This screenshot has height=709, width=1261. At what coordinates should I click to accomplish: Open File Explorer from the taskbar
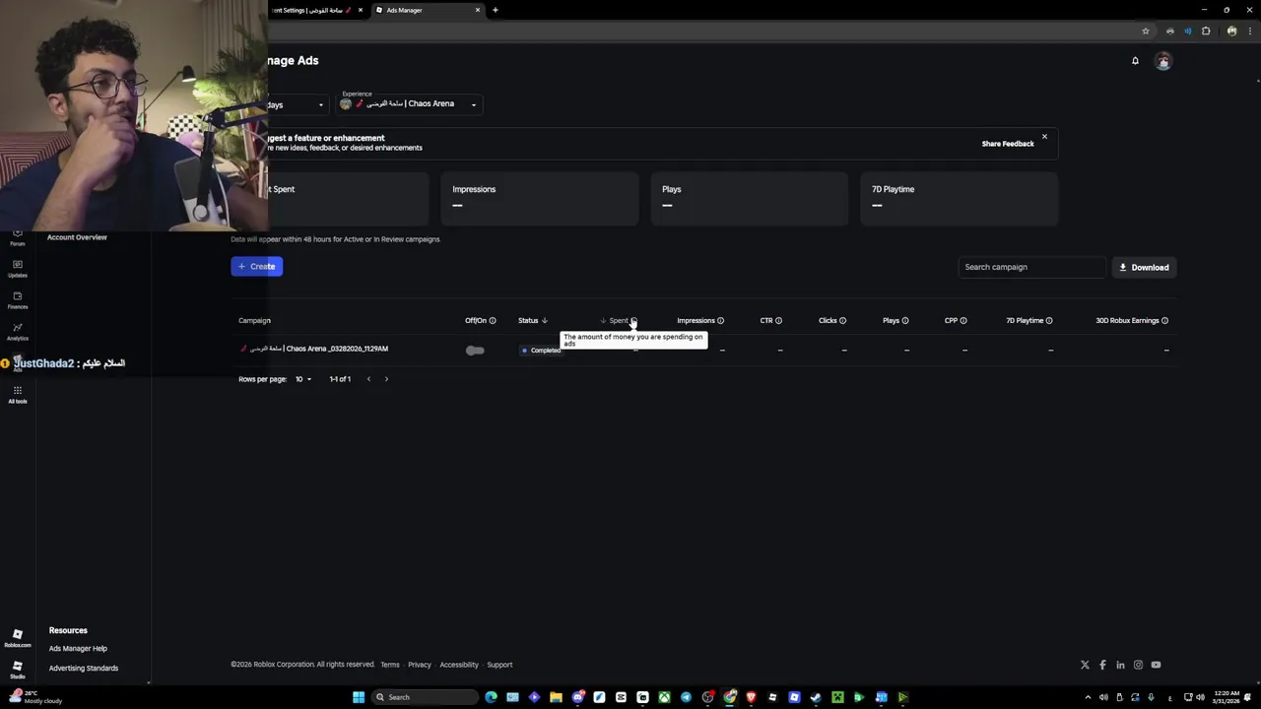click(x=556, y=697)
